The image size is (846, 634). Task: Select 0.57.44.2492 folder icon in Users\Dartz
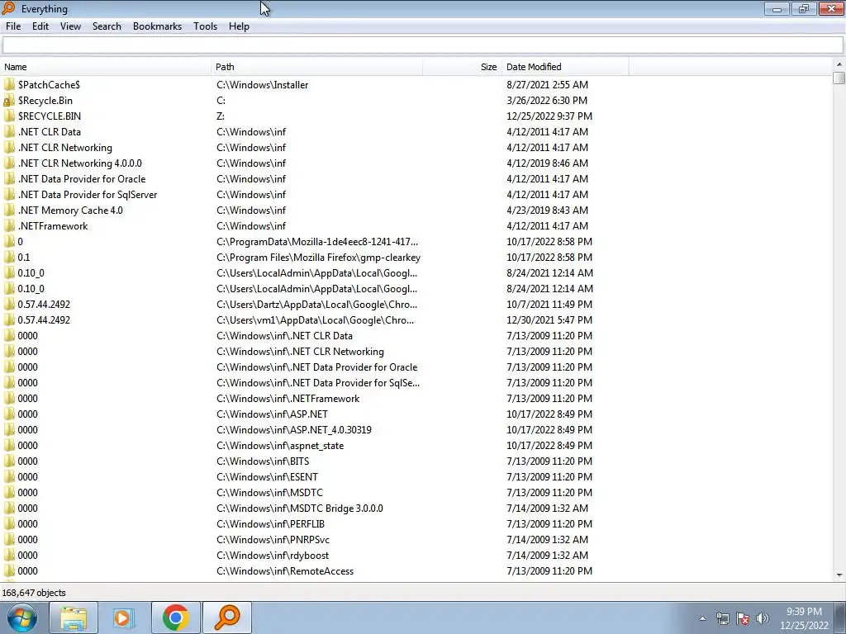click(x=9, y=304)
